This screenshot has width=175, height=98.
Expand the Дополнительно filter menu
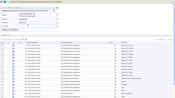point(15,8)
